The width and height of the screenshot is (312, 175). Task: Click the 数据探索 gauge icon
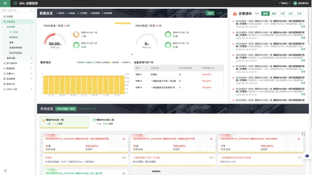pos(4,68)
